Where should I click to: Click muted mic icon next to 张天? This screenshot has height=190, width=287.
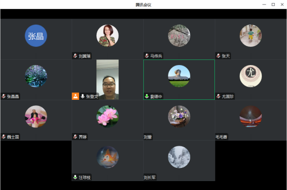point(218,55)
